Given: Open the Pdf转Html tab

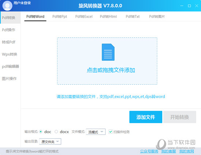Looking at the screenshot, I should pyautogui.click(x=108, y=16).
